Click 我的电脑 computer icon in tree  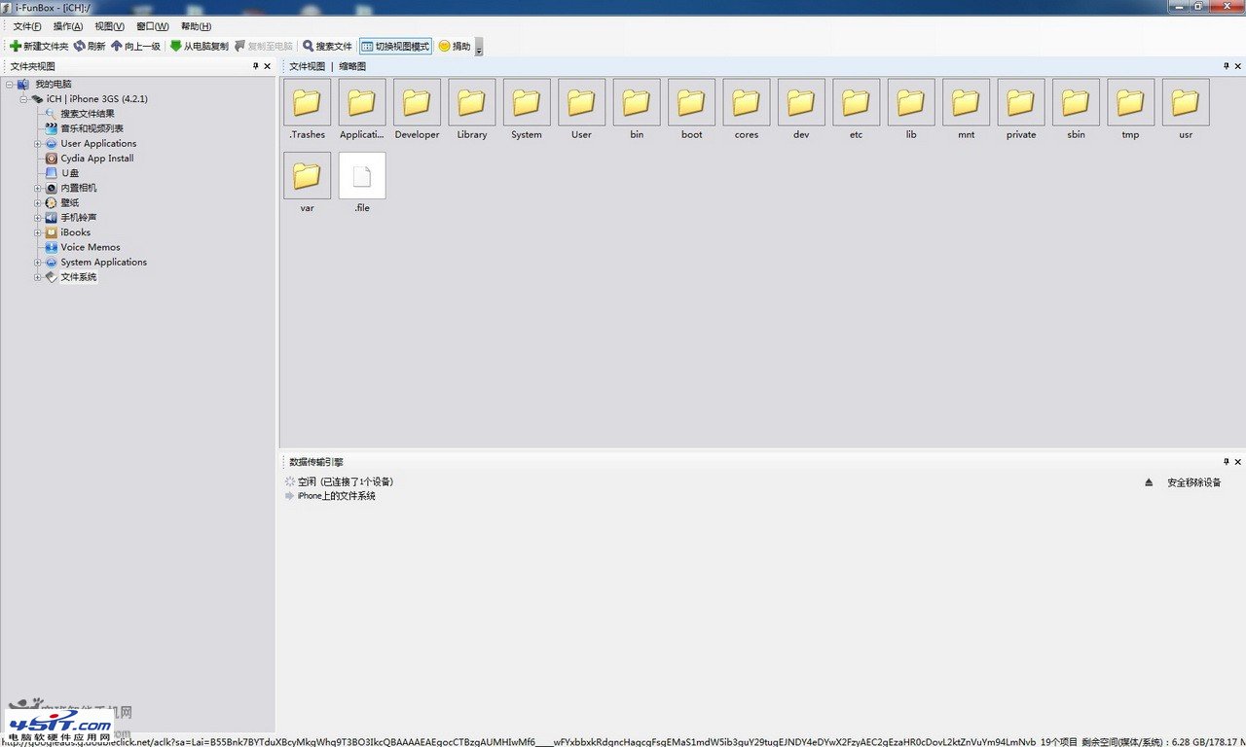click(x=23, y=85)
